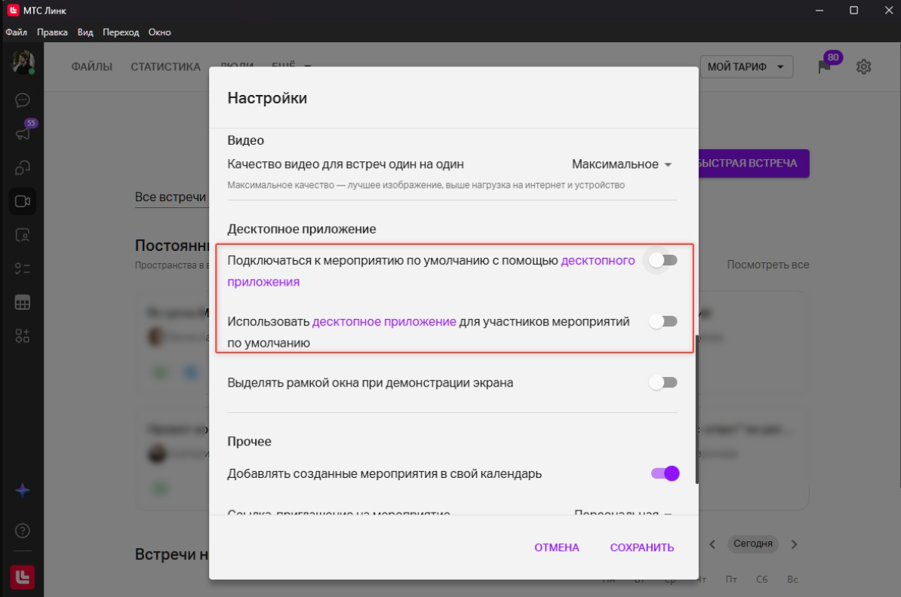Click the red MTS Link logo icon
901x597 pixels.
tap(23, 577)
